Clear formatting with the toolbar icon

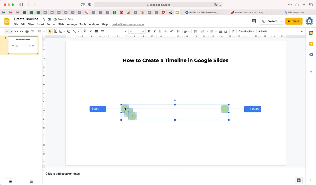(x=233, y=31)
